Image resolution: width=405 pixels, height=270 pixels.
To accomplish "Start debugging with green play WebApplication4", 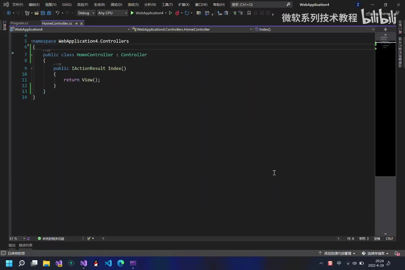I will (x=147, y=13).
